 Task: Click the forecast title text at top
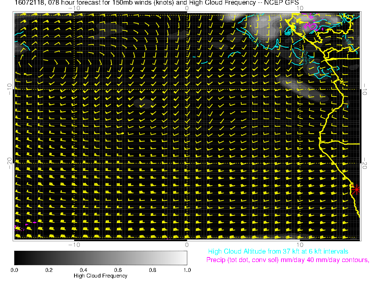tap(157, 3)
